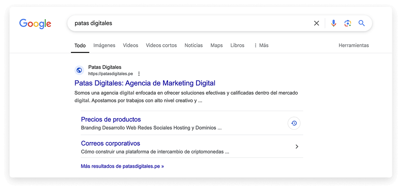Open Patas Digitales: Agencia de Marketing Digital result

coord(145,83)
